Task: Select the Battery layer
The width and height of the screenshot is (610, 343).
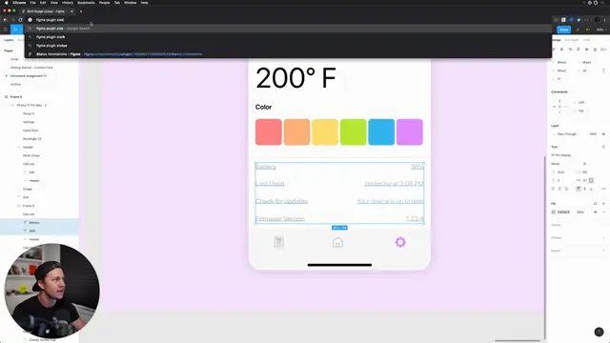Action: coord(39,222)
